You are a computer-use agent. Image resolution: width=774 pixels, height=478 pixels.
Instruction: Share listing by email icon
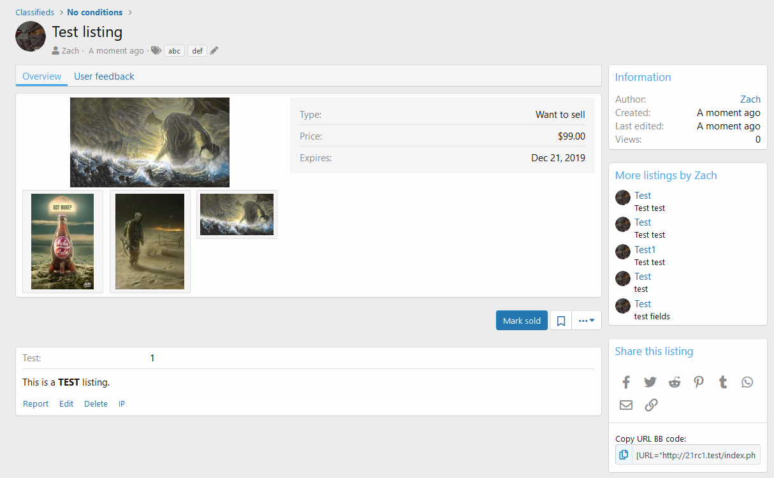pyautogui.click(x=626, y=405)
